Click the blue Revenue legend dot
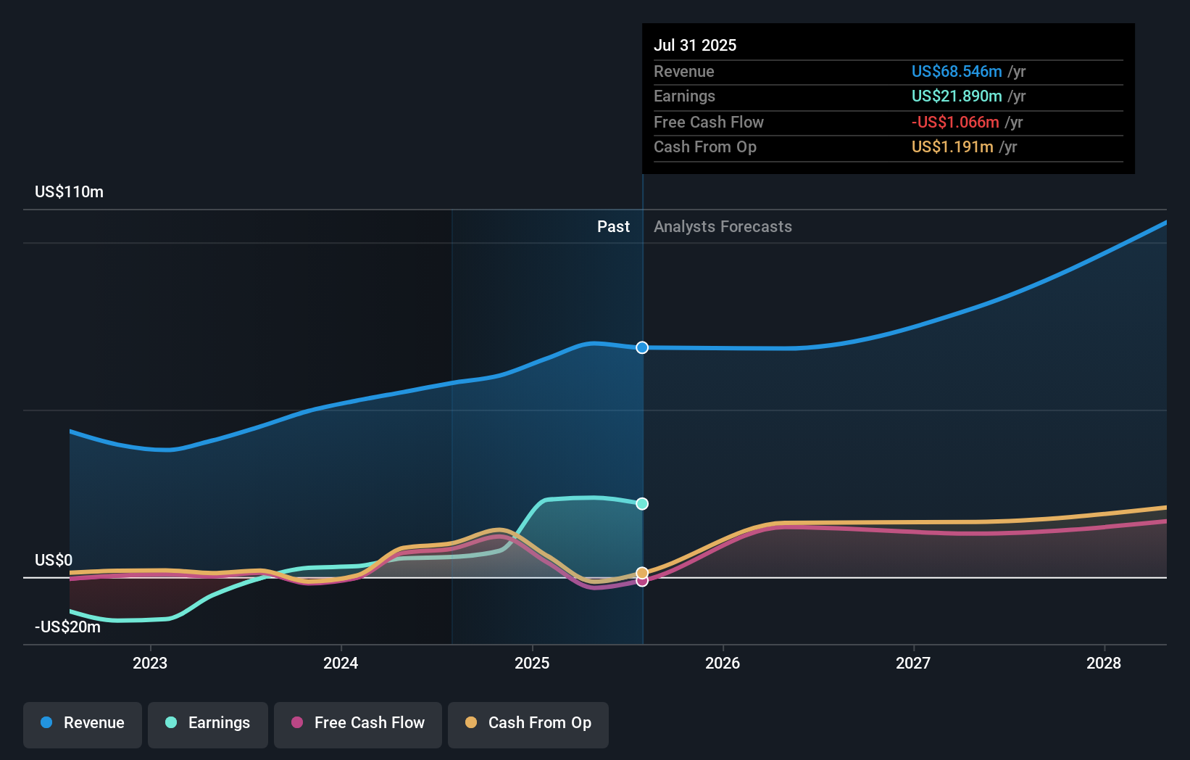 point(47,724)
